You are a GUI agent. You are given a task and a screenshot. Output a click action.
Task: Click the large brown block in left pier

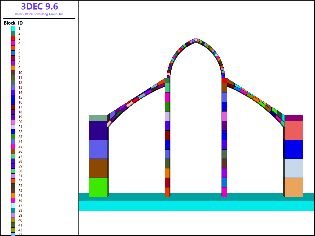98,168
